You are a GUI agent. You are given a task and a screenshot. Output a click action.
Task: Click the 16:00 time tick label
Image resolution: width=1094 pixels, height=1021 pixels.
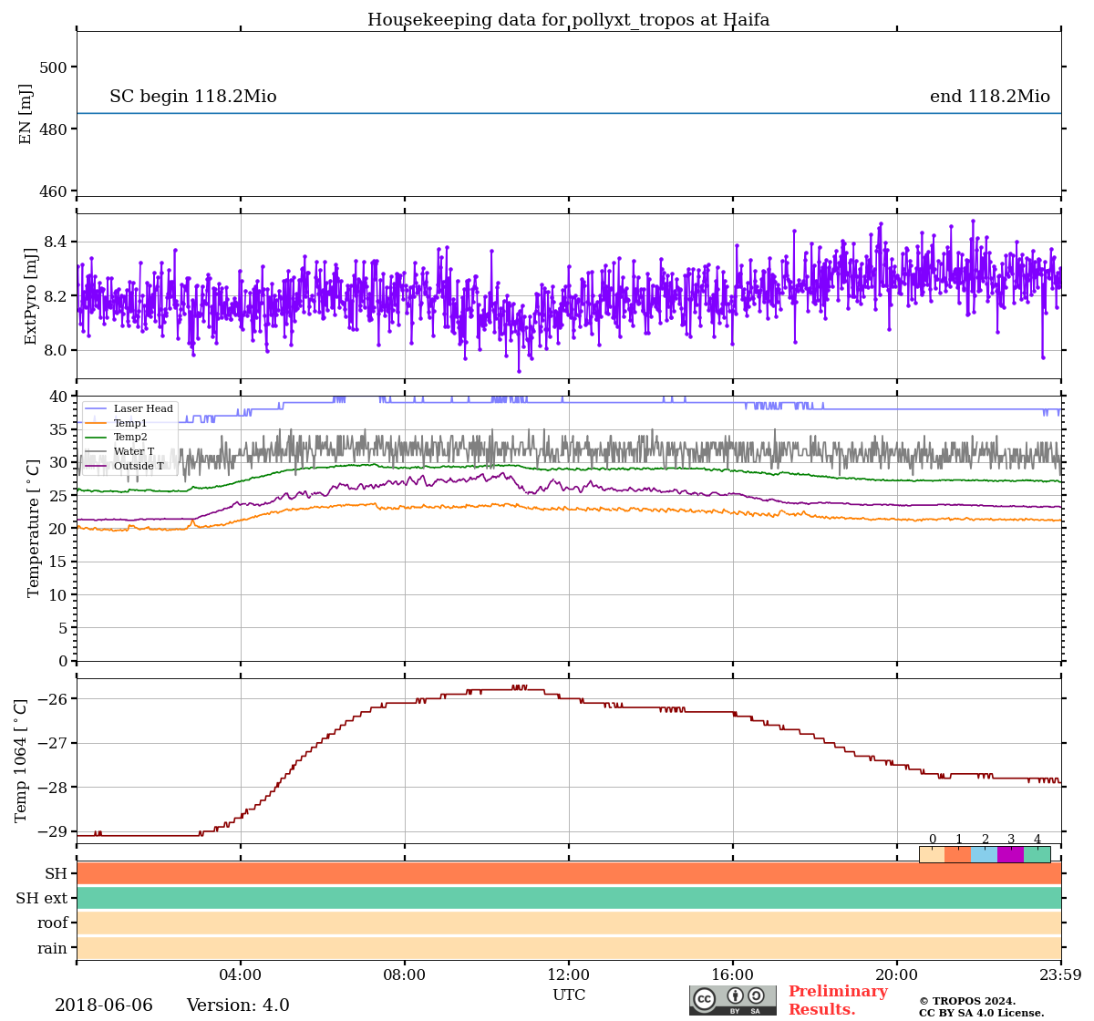(x=733, y=975)
